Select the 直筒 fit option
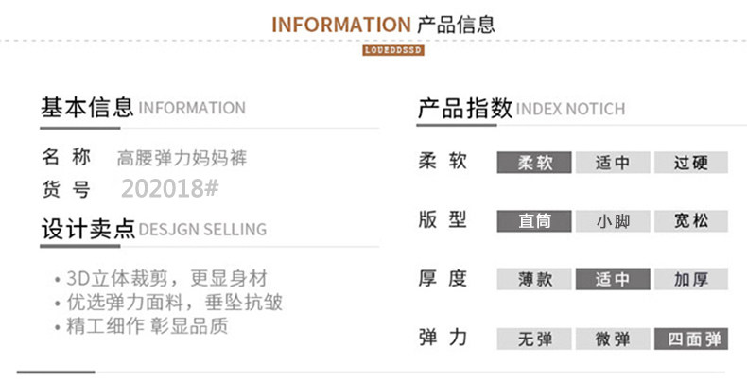This screenshot has height=382, width=747. click(534, 222)
